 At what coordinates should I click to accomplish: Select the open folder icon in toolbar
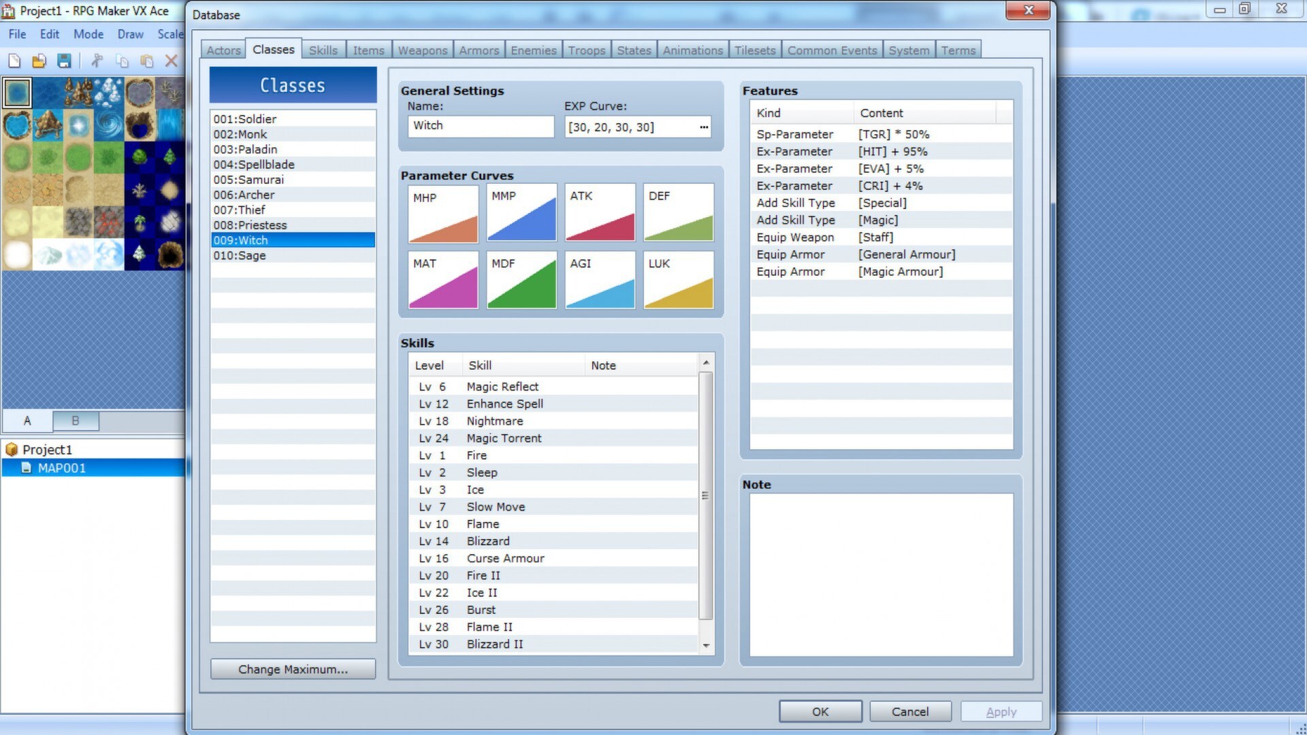[39, 60]
